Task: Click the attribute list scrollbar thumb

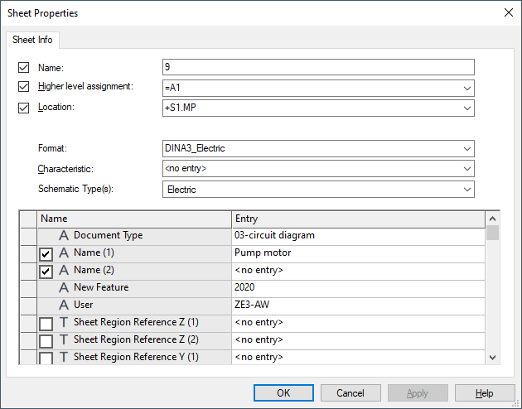Action: tap(493, 233)
